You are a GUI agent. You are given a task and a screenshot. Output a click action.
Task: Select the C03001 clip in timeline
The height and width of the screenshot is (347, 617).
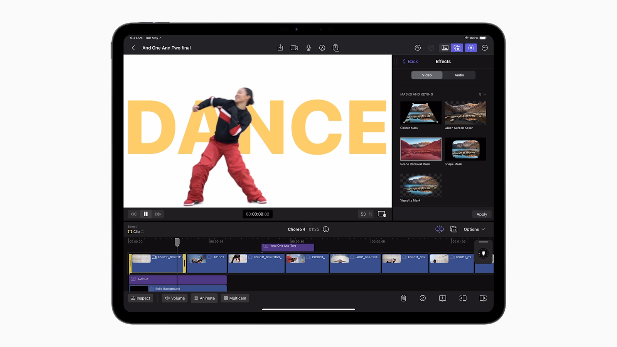tap(307, 263)
